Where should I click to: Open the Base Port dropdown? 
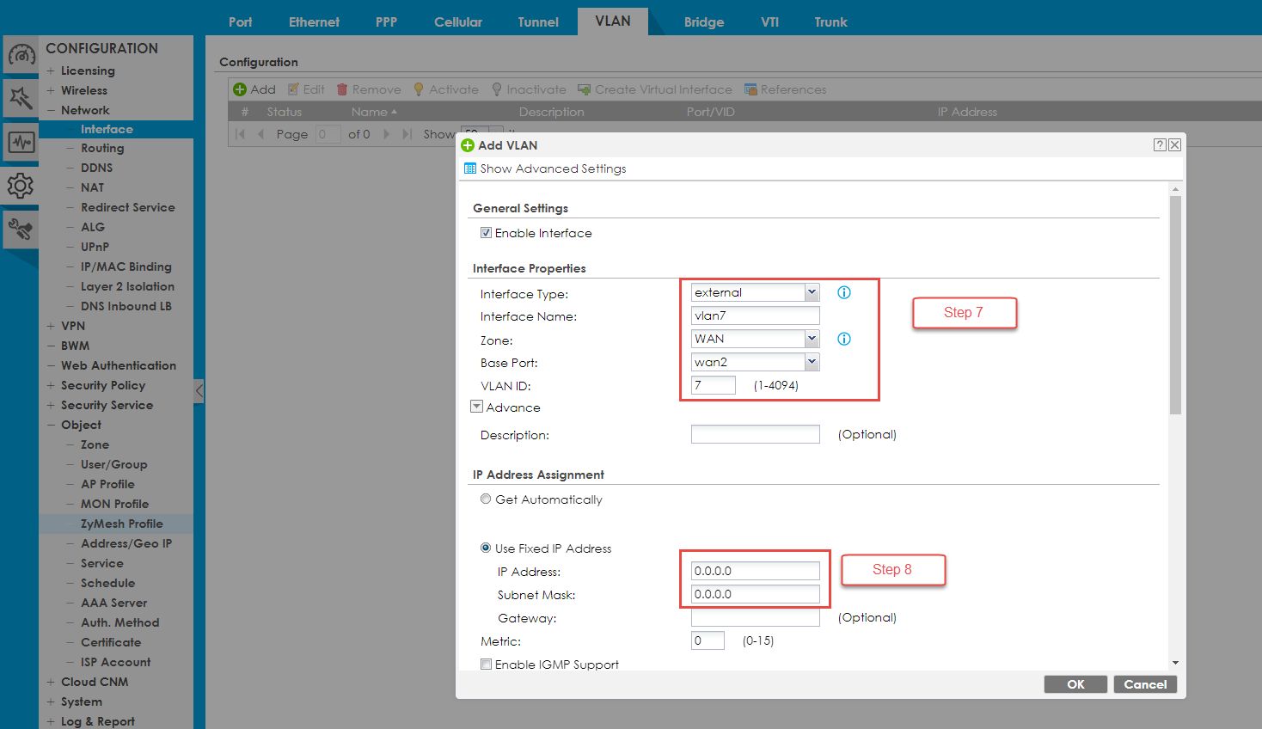click(x=812, y=362)
